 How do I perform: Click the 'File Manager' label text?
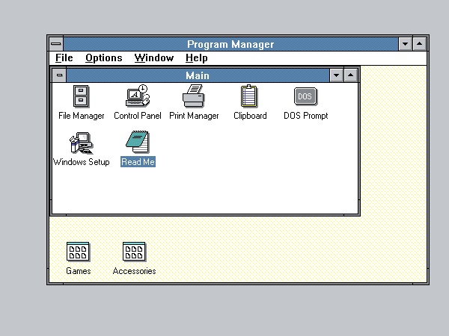(x=82, y=116)
